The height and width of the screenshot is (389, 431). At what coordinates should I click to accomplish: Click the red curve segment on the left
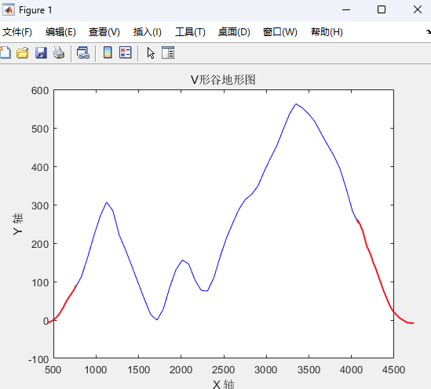coord(64,305)
